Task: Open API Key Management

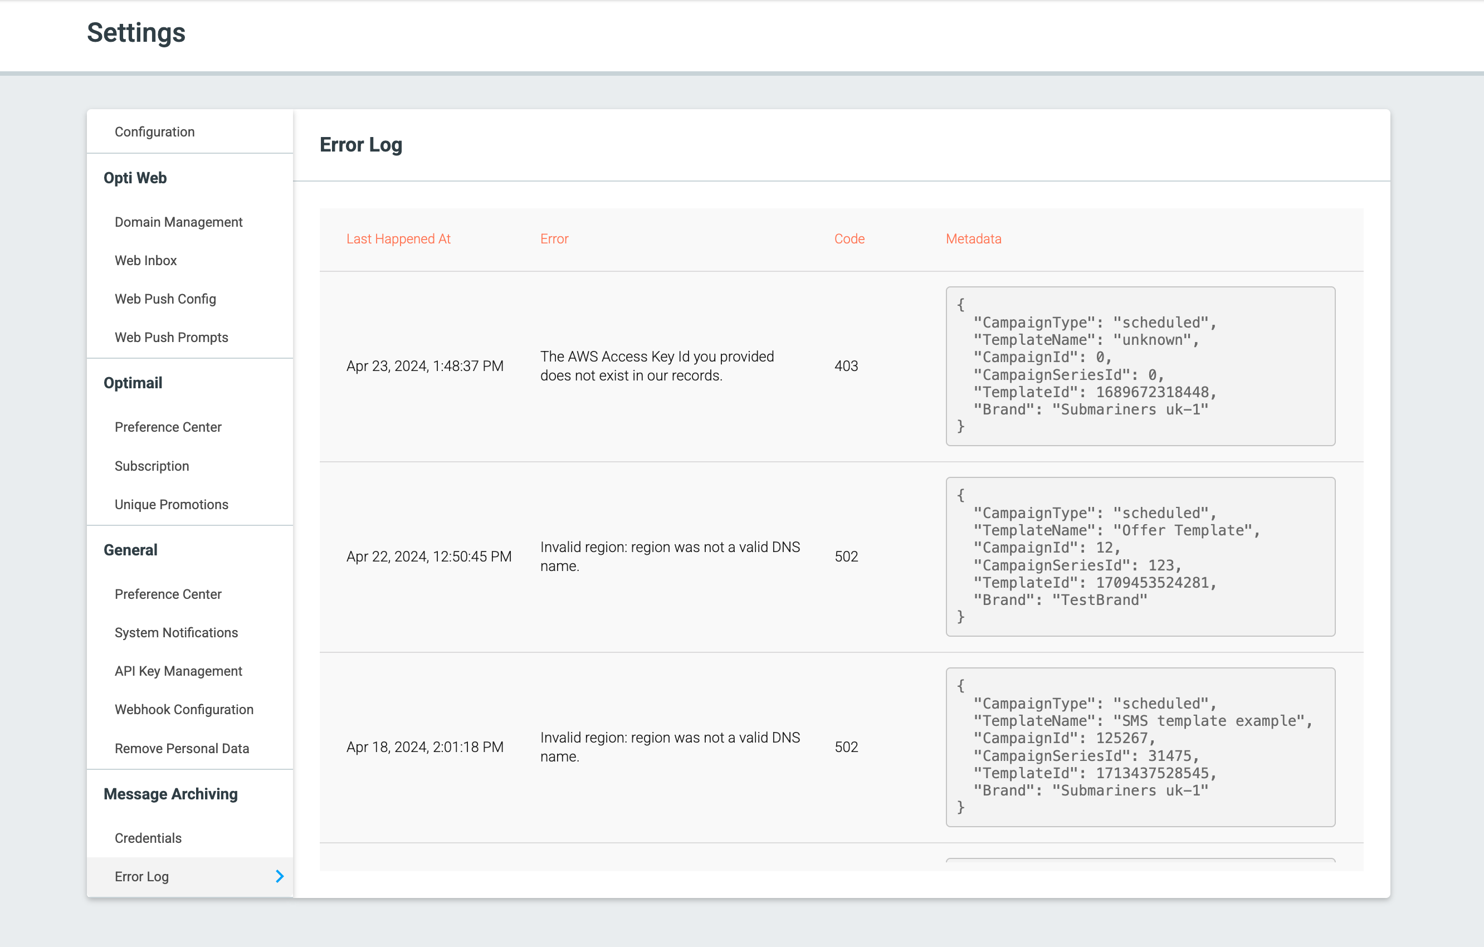Action: (x=178, y=671)
